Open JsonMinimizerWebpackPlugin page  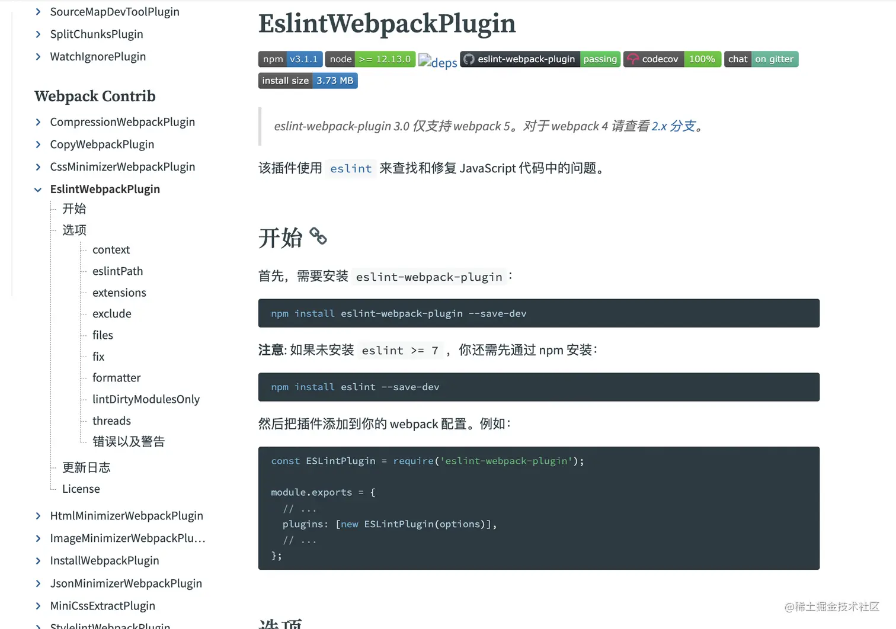click(x=126, y=583)
